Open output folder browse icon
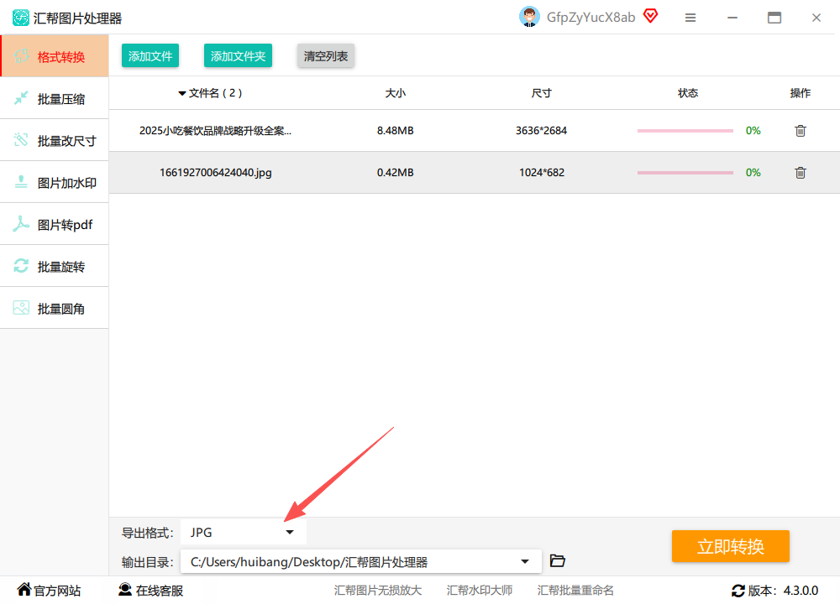840x604 pixels. (558, 560)
